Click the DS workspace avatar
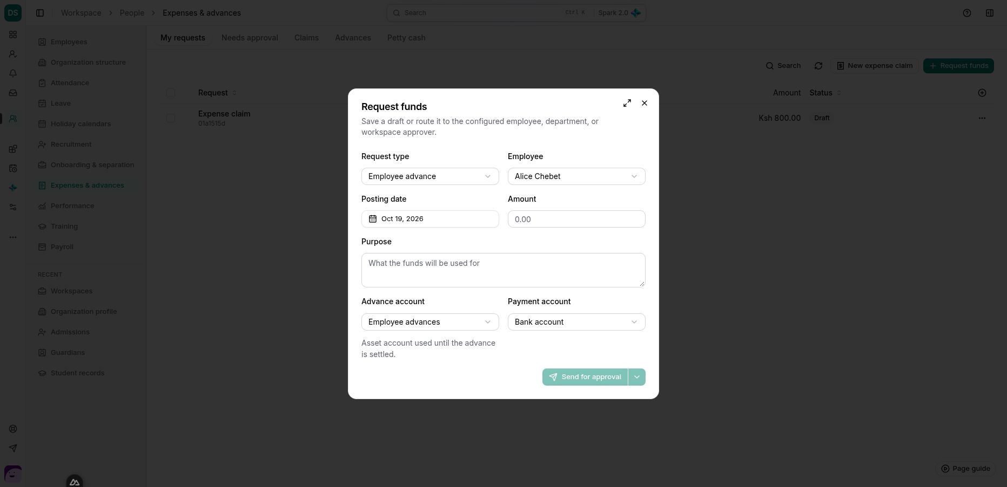This screenshot has width=1007, height=487. (13, 13)
